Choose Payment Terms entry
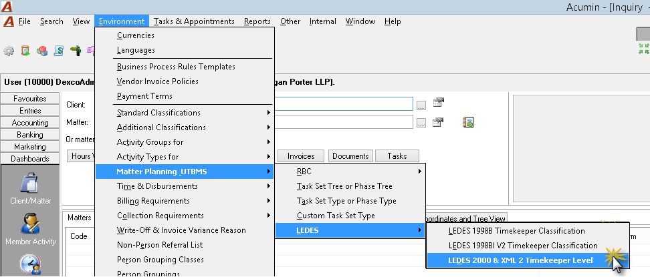The width and height of the screenshot is (650, 277). (x=184, y=96)
